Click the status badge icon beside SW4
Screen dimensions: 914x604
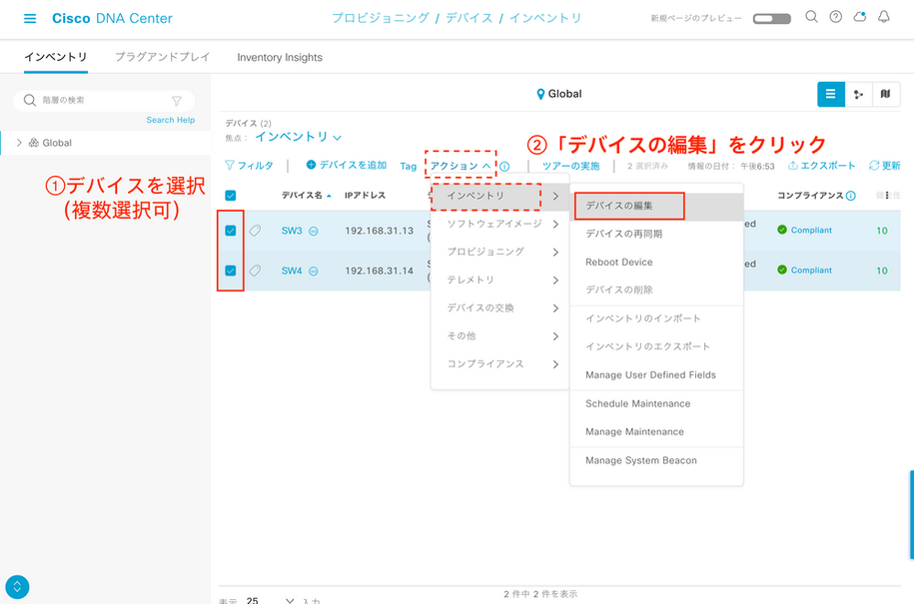(x=313, y=271)
